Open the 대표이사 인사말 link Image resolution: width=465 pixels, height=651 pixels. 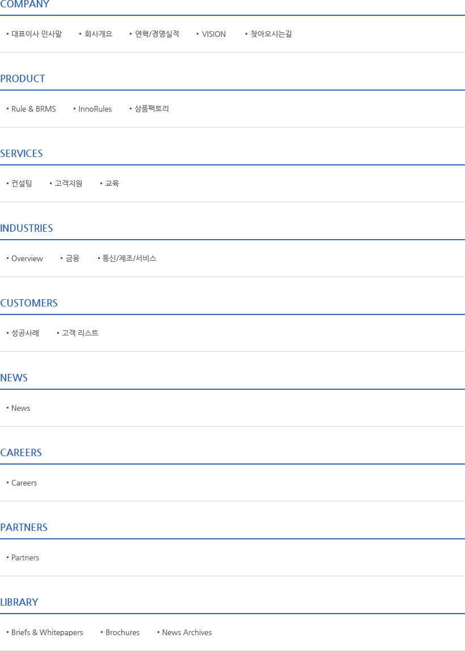36,34
